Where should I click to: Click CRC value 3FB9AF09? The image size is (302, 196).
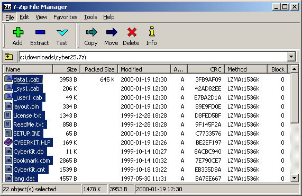pos(208,79)
